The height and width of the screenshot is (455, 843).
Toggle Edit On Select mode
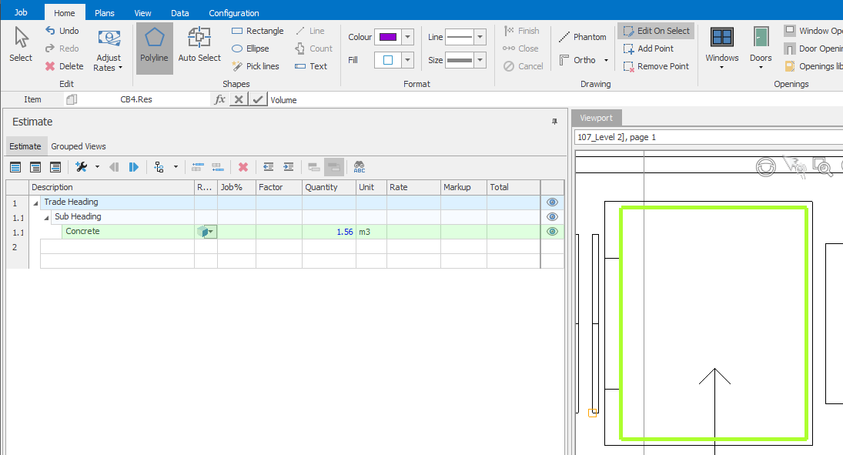click(655, 31)
